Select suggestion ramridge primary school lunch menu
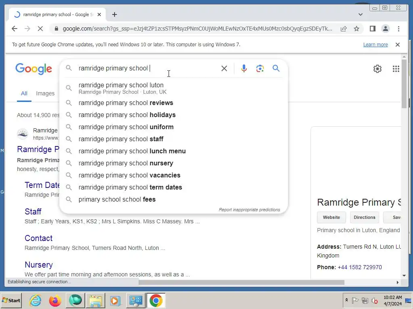413x309 pixels. click(x=173, y=151)
